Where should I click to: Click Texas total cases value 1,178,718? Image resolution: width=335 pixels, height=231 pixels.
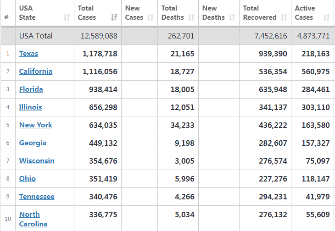[100, 54]
